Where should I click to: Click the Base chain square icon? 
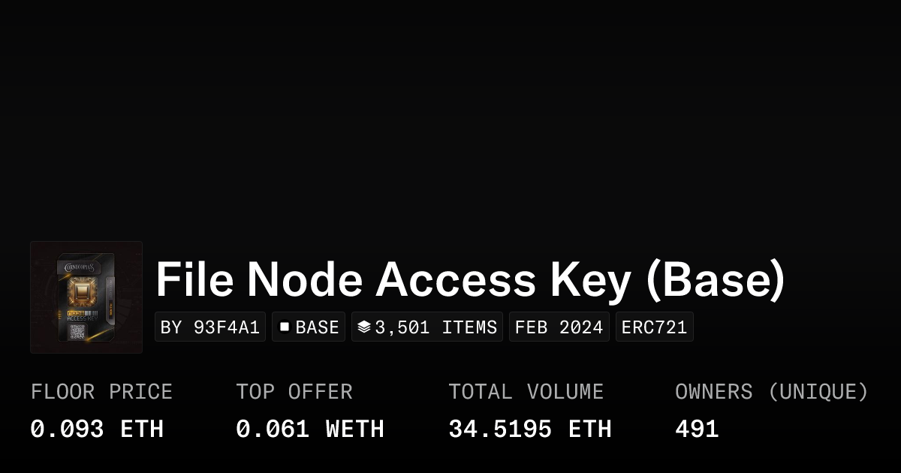285,327
